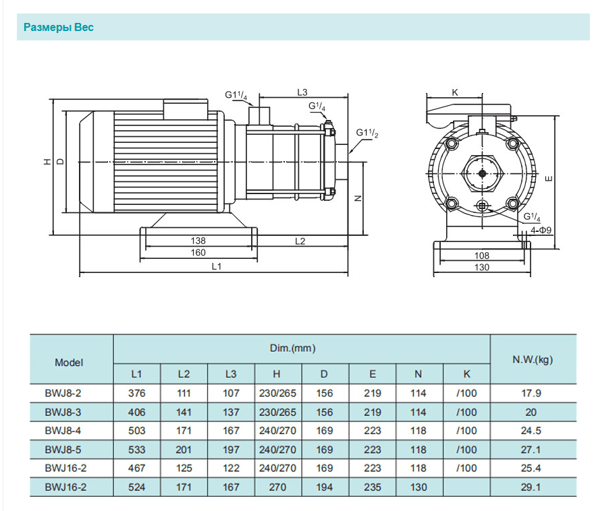The image size is (596, 511).
Task: Click the "Model" table header
Action: (x=69, y=362)
